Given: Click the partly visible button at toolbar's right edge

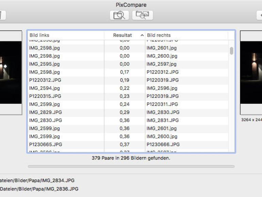Looking at the screenshot, I should [259, 15].
